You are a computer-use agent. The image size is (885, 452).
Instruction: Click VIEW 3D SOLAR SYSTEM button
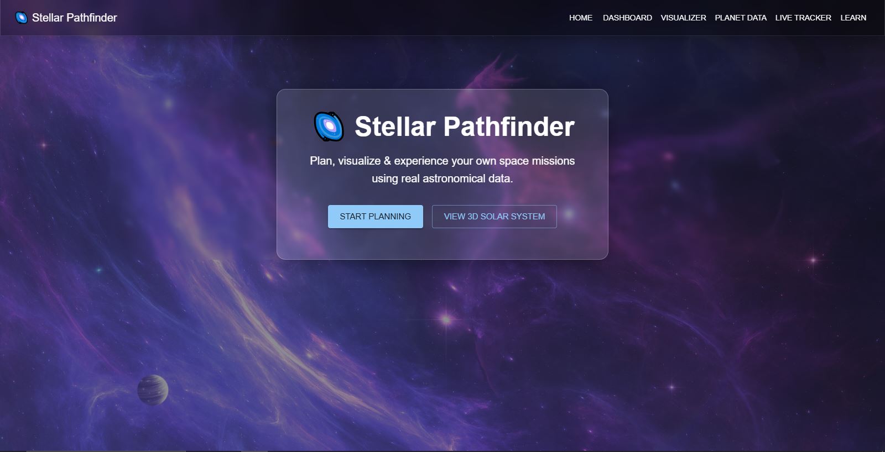(x=494, y=217)
